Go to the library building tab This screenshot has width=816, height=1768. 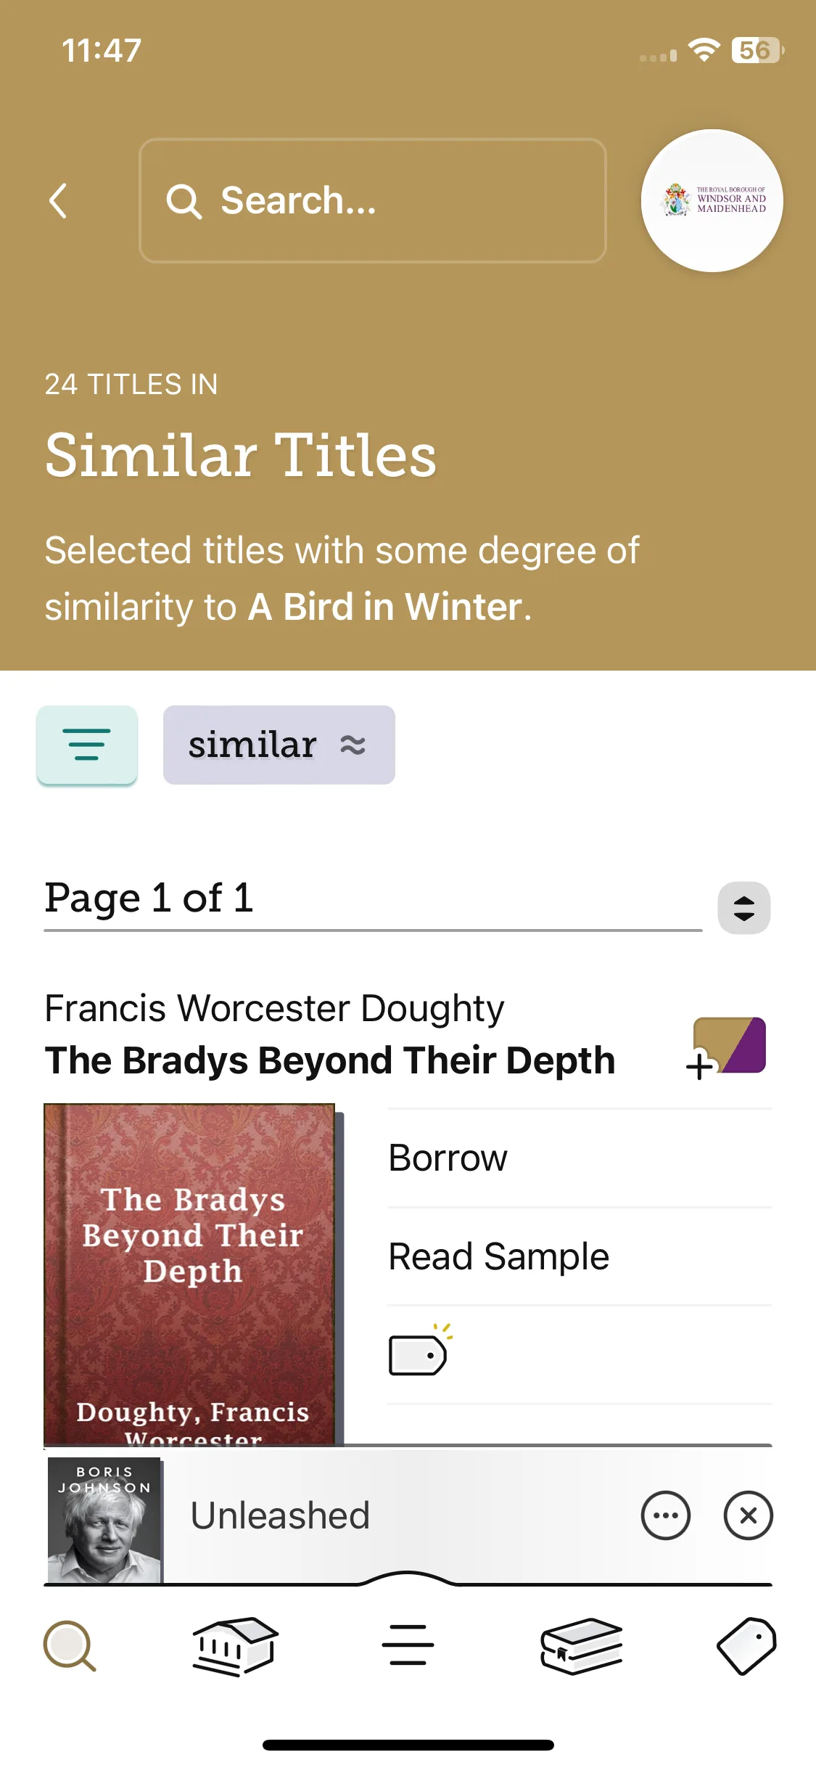tap(235, 1646)
